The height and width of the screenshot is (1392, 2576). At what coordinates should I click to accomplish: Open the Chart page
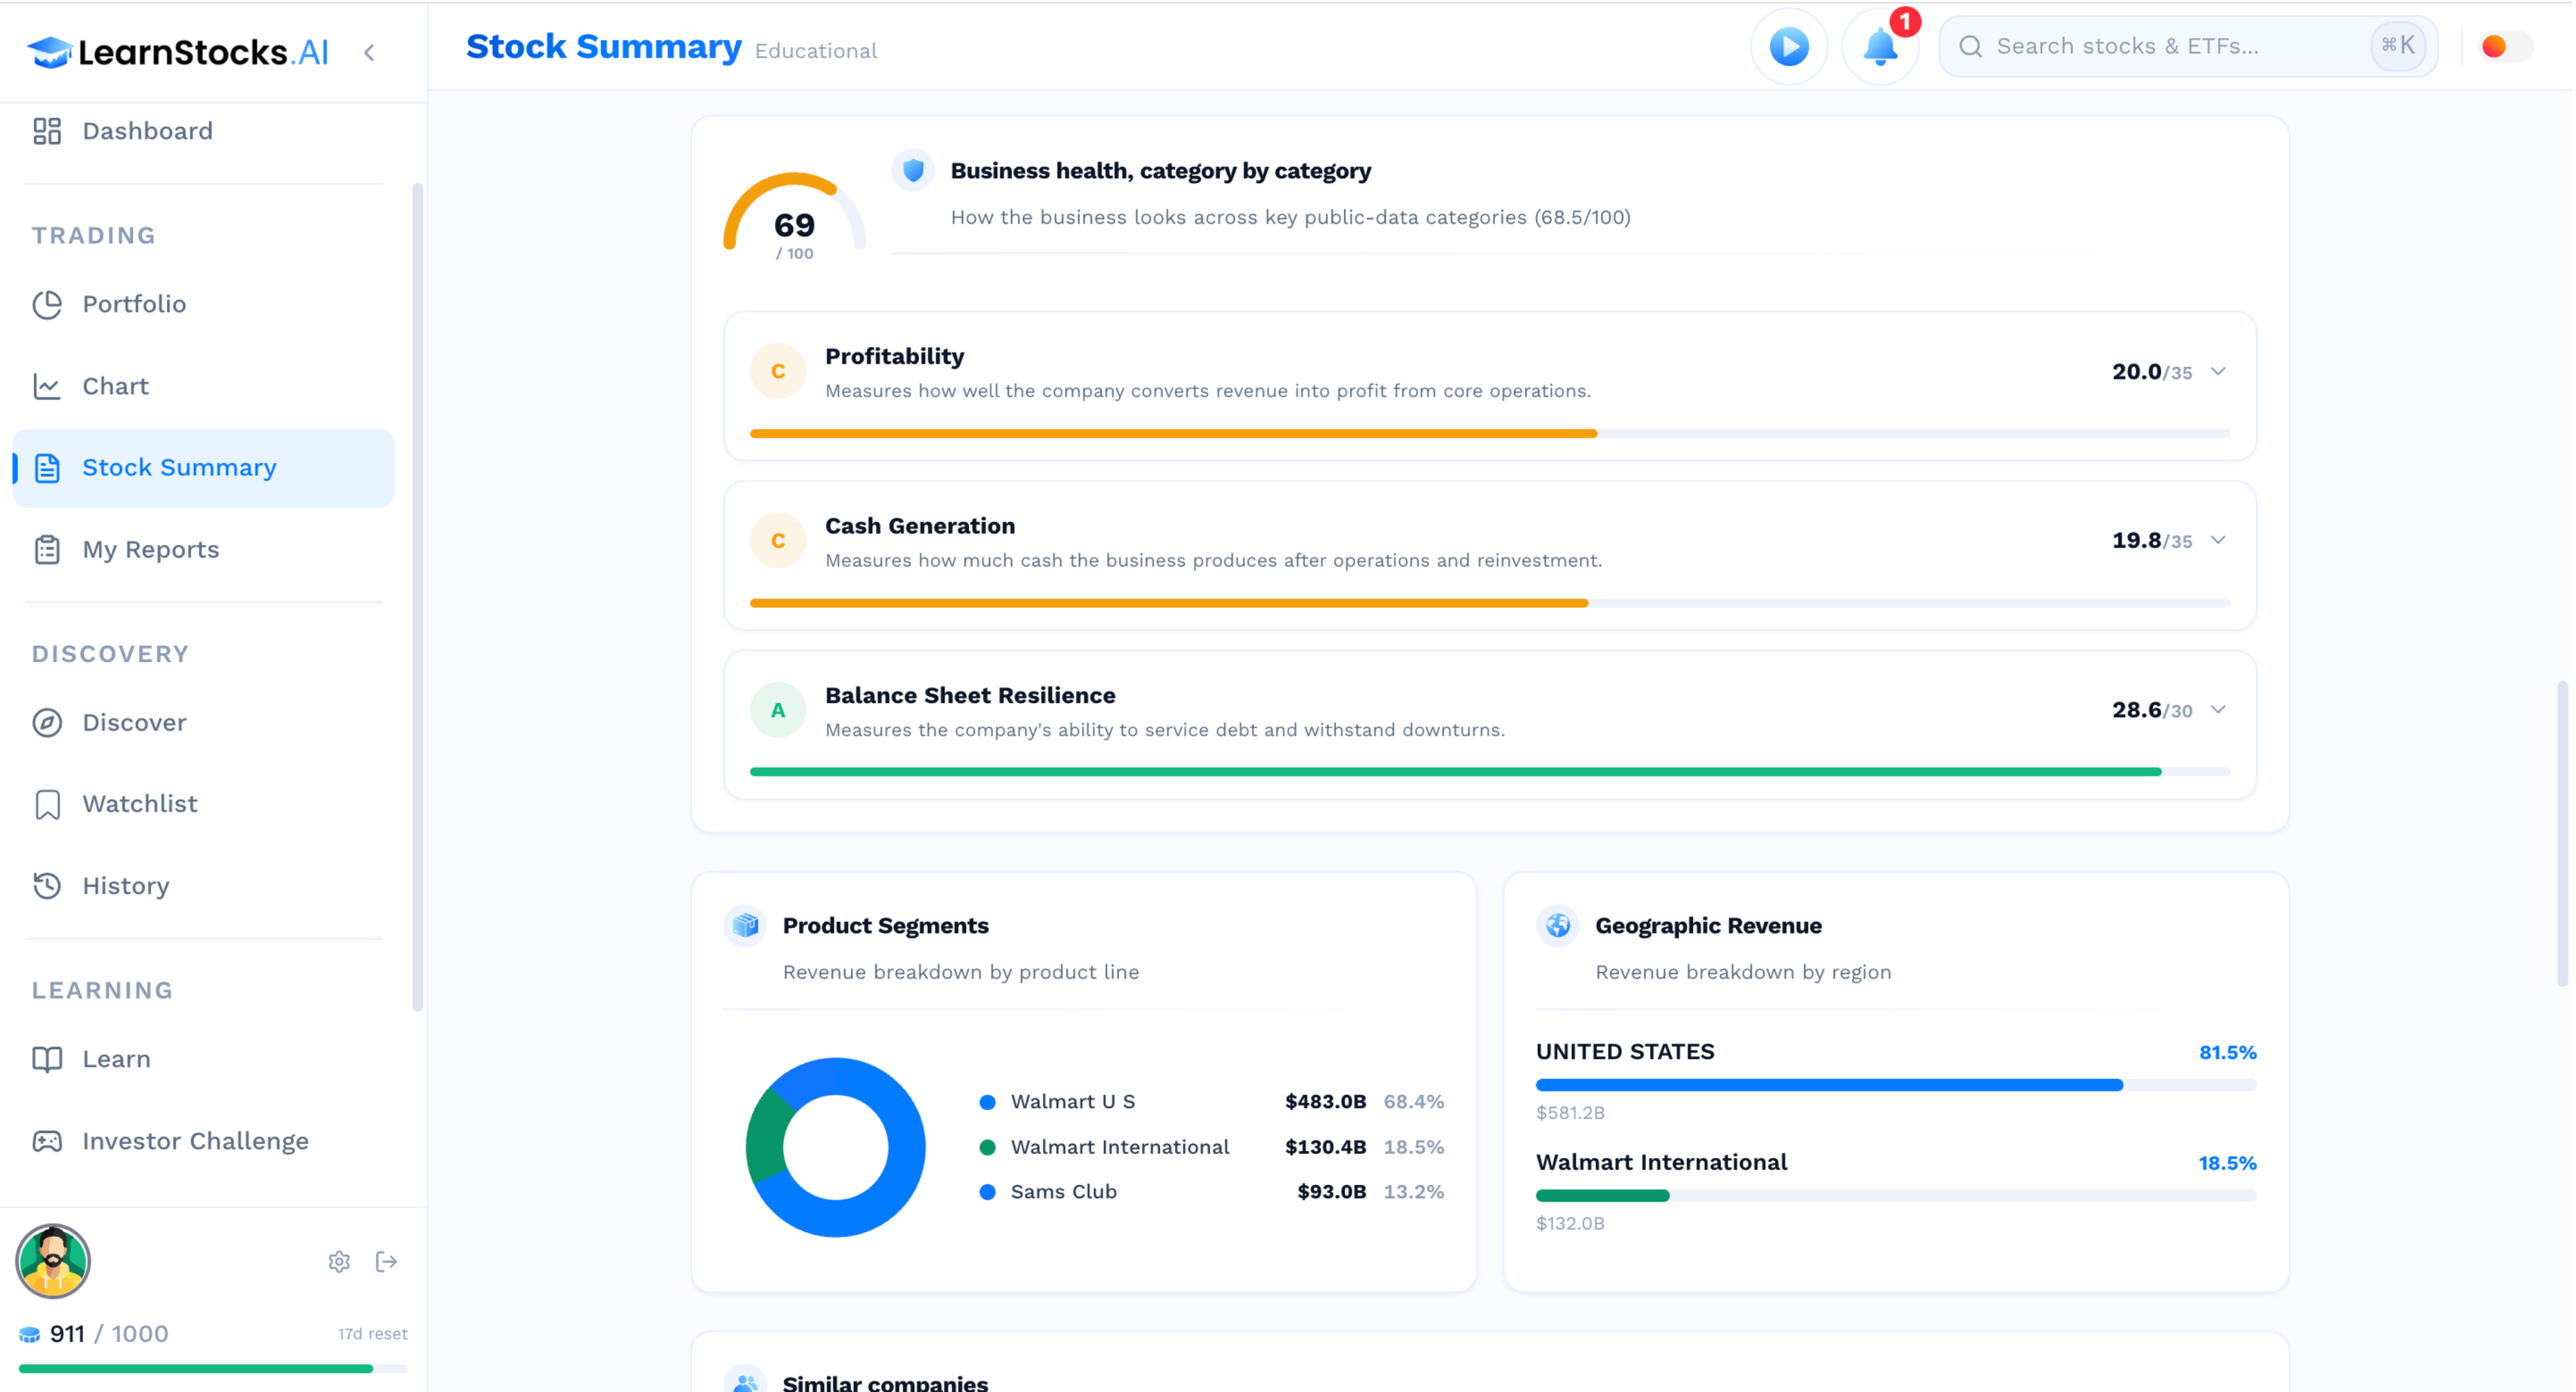[x=204, y=386]
